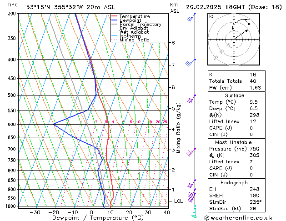286x221 pixels.
Task: Click the surface theta-e value 298
Action: [x=255, y=115]
